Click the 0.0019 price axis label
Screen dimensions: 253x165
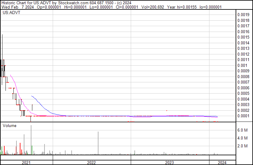(x=243, y=15)
